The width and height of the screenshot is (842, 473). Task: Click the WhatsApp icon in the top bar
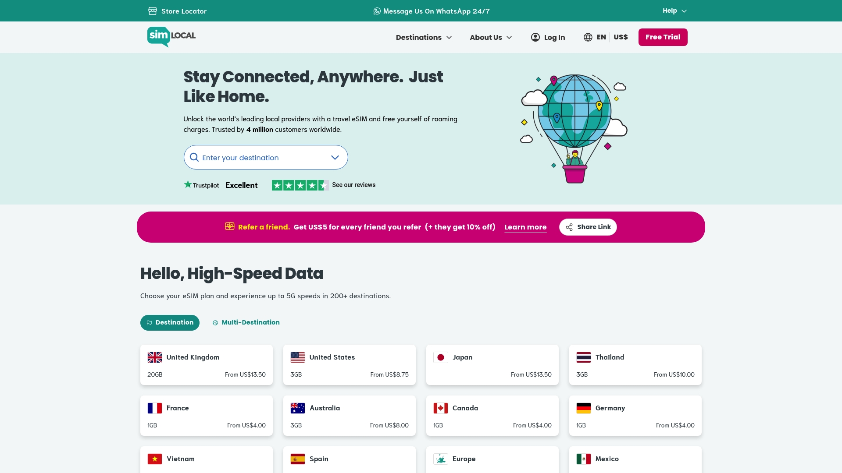point(377,11)
